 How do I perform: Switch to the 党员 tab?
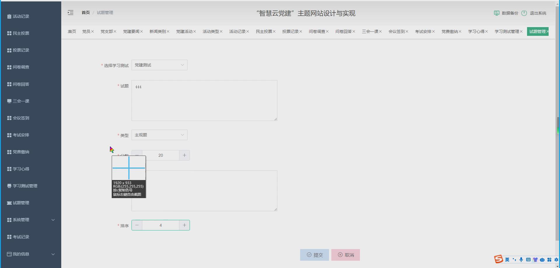tap(86, 31)
